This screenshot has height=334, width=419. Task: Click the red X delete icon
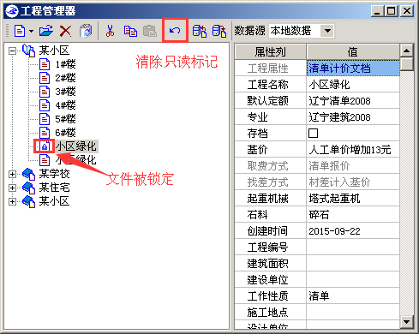tap(65, 31)
